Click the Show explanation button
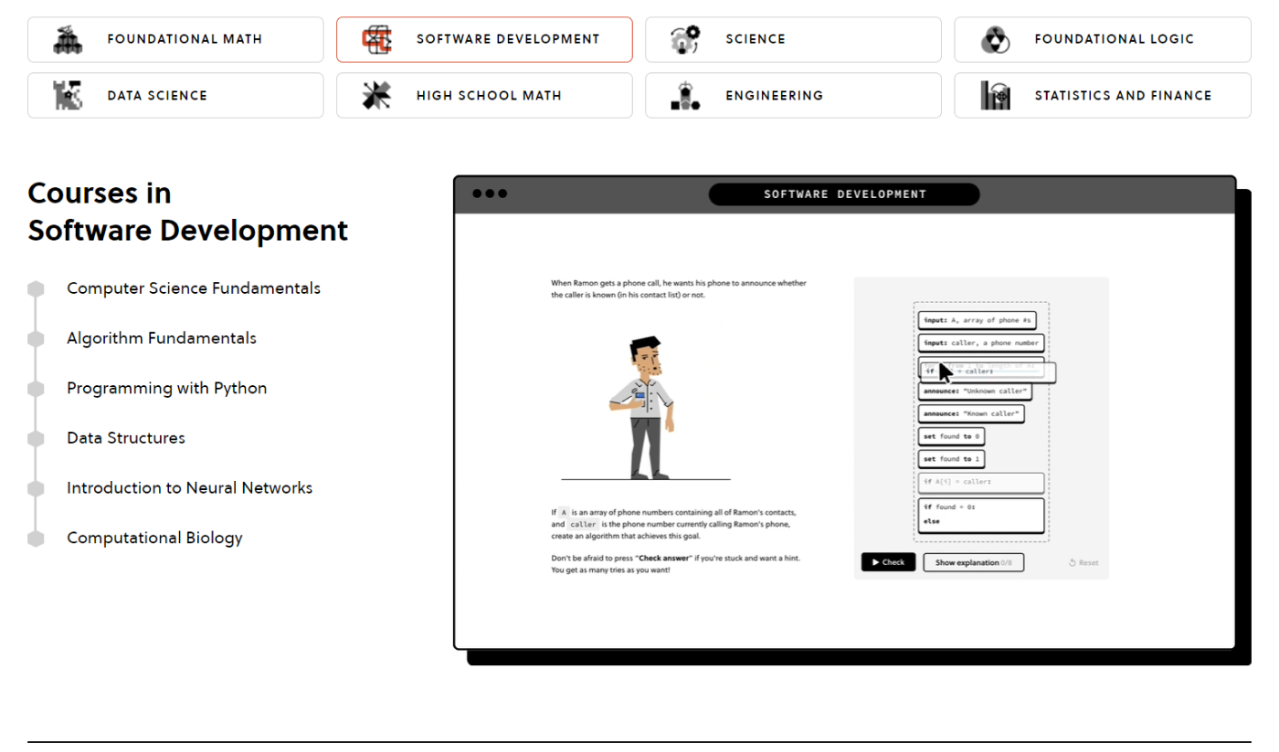The width and height of the screenshot is (1279, 752). 973,562
